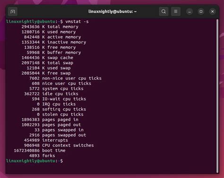Click the 'non-nice user cpu ticks' line
The image size is (224, 178).
65,78
